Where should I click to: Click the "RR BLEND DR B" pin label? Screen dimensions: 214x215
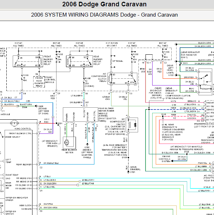coord(23,185)
